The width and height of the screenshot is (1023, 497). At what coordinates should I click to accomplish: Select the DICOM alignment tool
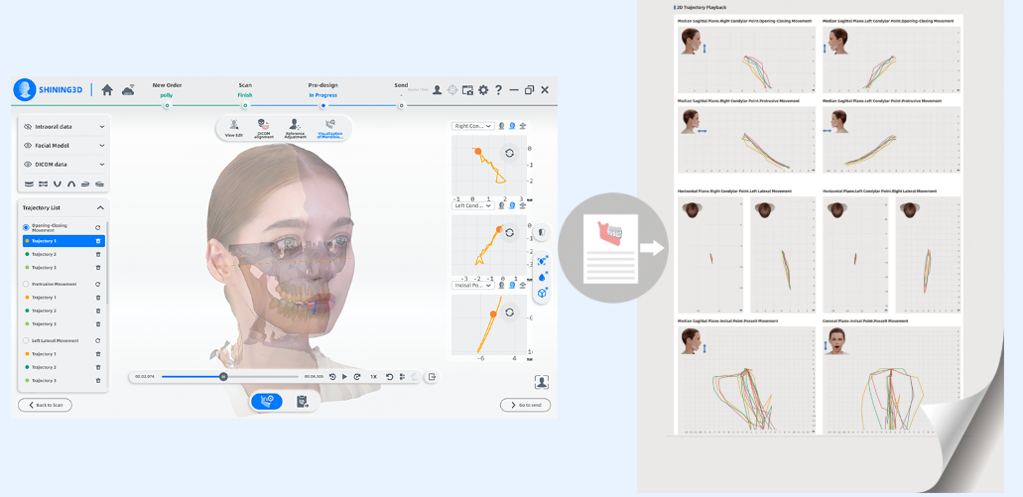(x=264, y=129)
